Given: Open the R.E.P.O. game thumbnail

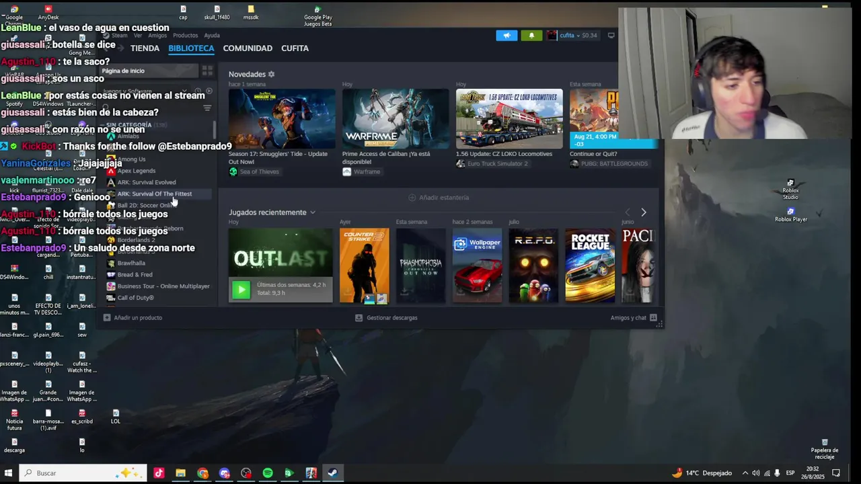Looking at the screenshot, I should 533,266.
